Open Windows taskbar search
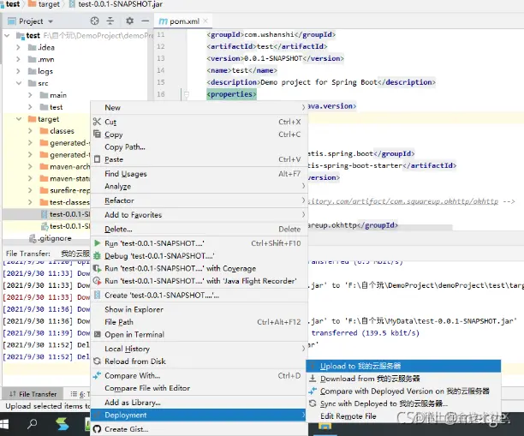 click(x=32, y=425)
